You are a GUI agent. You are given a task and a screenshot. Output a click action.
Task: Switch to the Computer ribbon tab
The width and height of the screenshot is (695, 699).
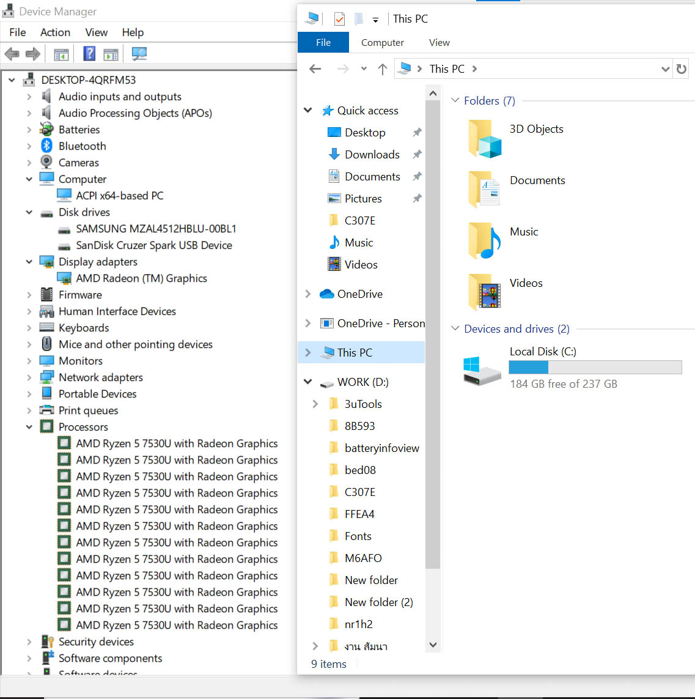[382, 43]
